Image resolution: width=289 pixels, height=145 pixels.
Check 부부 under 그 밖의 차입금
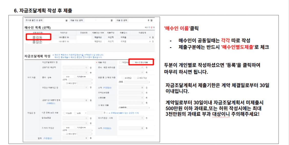click(x=64, y=127)
